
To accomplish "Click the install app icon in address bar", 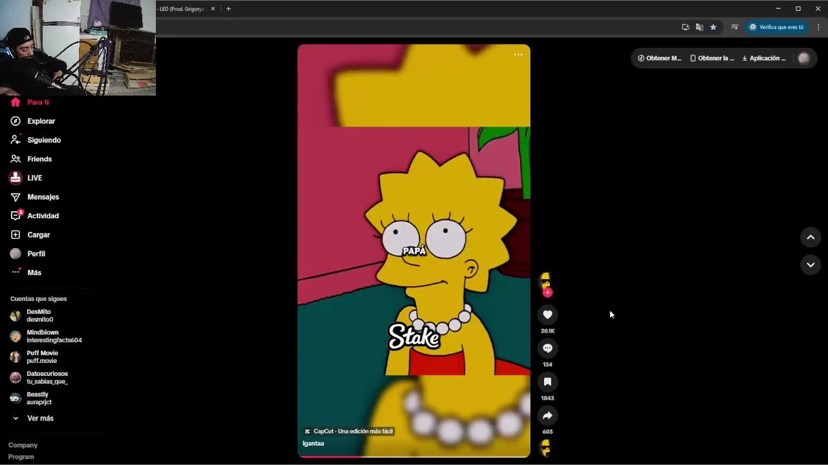I will point(685,27).
